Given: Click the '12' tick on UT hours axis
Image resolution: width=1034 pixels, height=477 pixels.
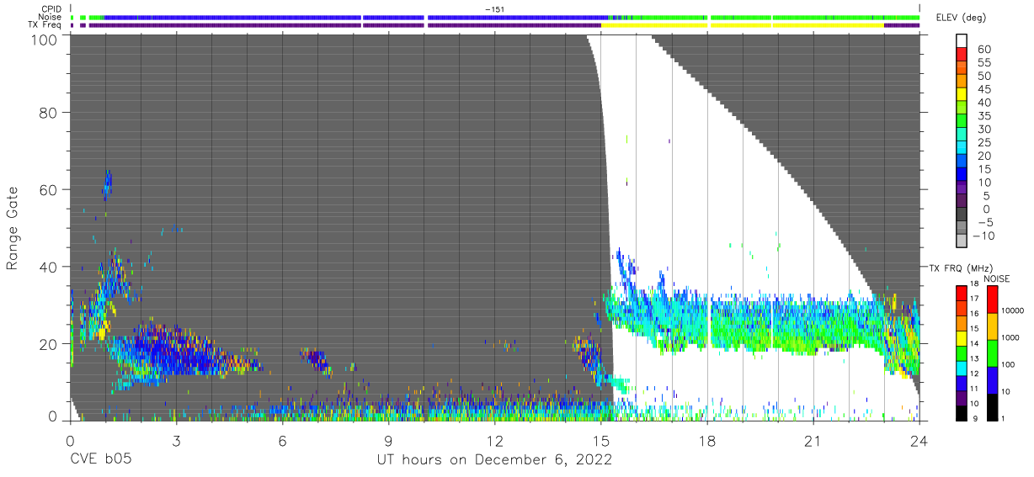Looking at the screenshot, I should click(x=494, y=441).
